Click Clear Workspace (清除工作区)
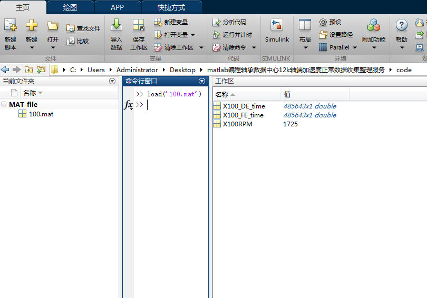 tap(173, 47)
